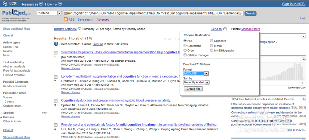Click See all (1204) link
Image resolution: width=309 pixels, height=140 pixels.
point(297,130)
